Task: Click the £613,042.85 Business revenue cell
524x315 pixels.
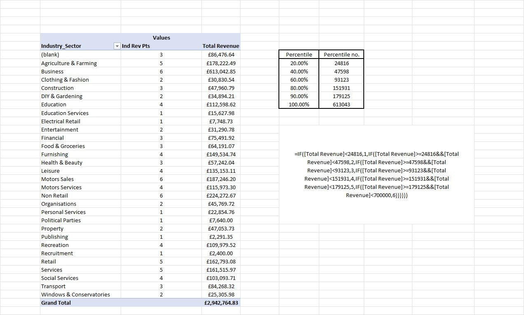Action: point(221,71)
